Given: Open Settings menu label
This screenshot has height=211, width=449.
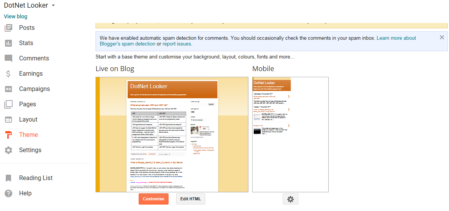Looking at the screenshot, I should click(x=30, y=150).
